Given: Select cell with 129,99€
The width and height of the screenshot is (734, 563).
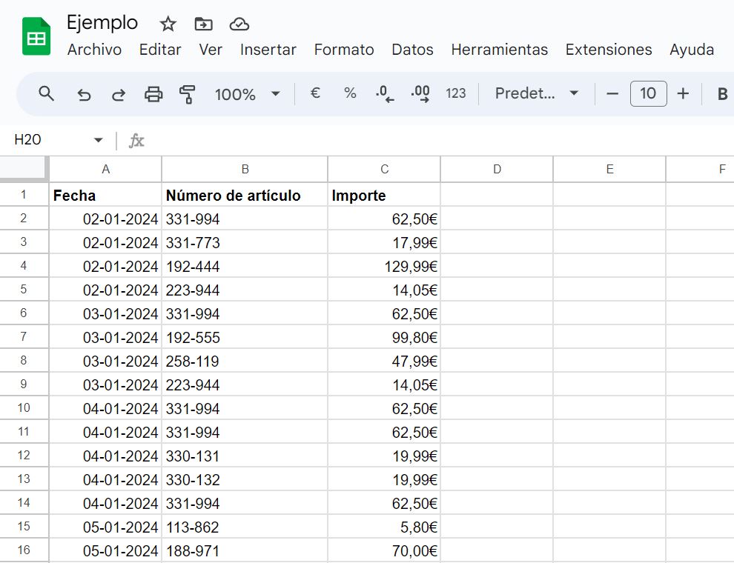Looking at the screenshot, I should [x=384, y=267].
